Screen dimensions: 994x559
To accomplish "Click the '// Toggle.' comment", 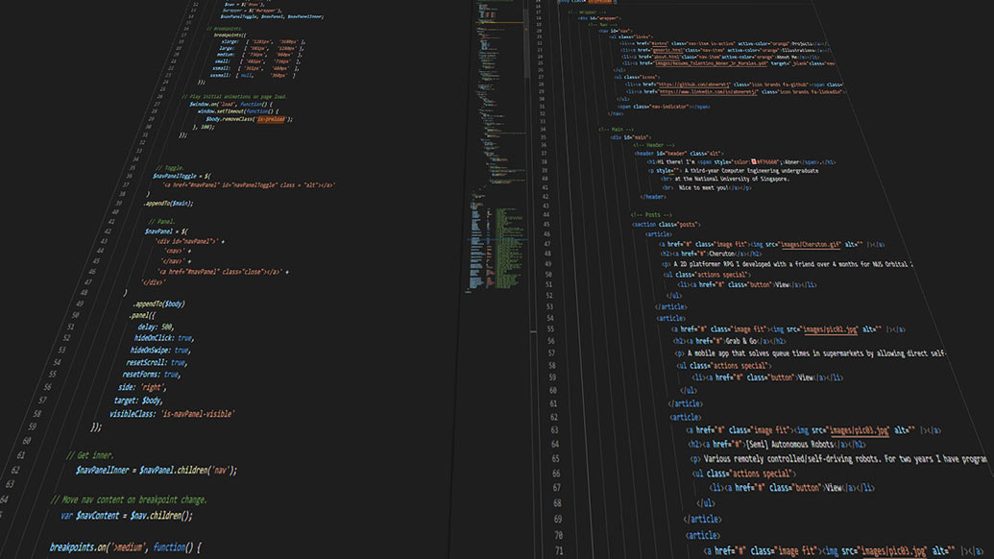I will point(170,168).
